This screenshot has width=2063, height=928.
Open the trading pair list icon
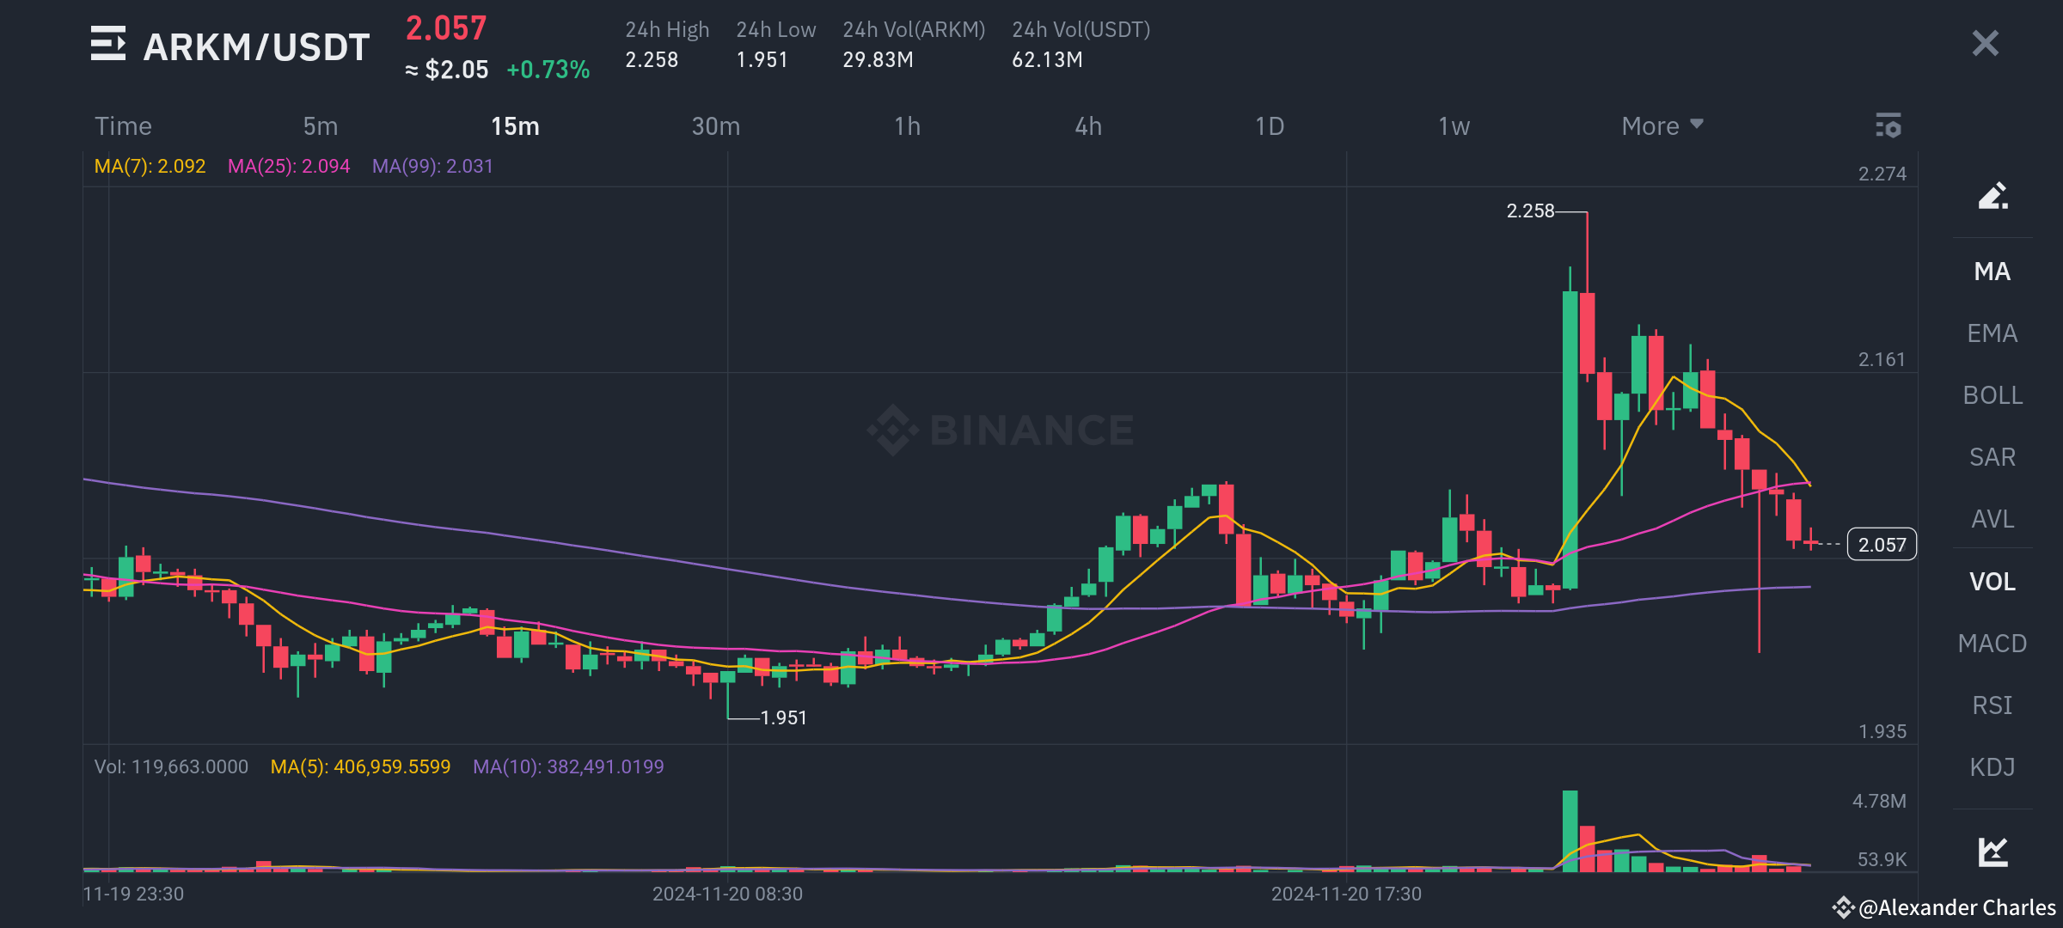point(107,45)
